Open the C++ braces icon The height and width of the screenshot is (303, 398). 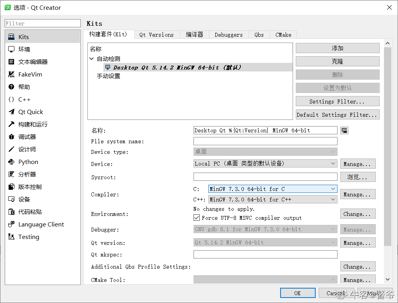[11, 99]
